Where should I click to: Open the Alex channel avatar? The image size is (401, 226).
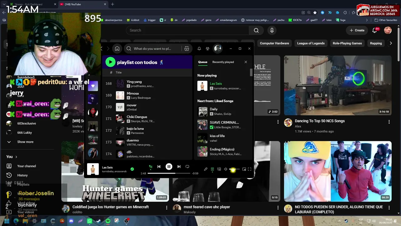pyautogui.click(x=288, y=123)
